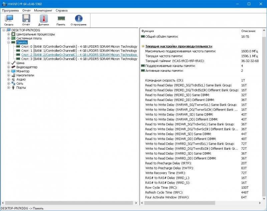Click right pane horizontal scrollbar right arrow
This screenshot has width=267, height=211.
pyautogui.click(x=260, y=203)
